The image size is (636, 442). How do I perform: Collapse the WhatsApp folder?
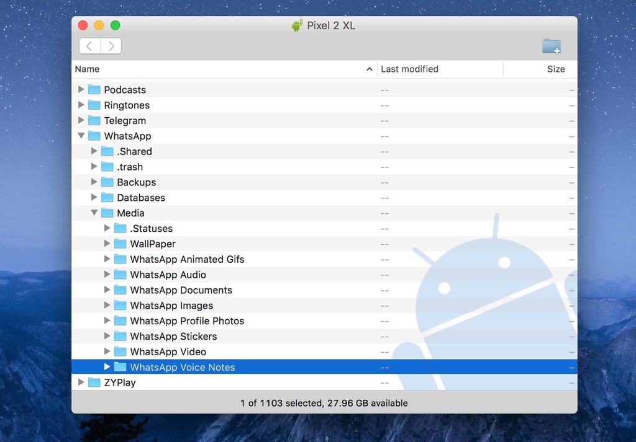coord(81,136)
